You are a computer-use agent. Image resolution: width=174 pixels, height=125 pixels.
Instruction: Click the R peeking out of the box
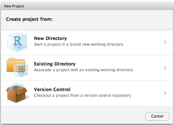16,88
